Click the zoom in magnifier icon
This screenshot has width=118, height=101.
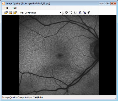80,13
